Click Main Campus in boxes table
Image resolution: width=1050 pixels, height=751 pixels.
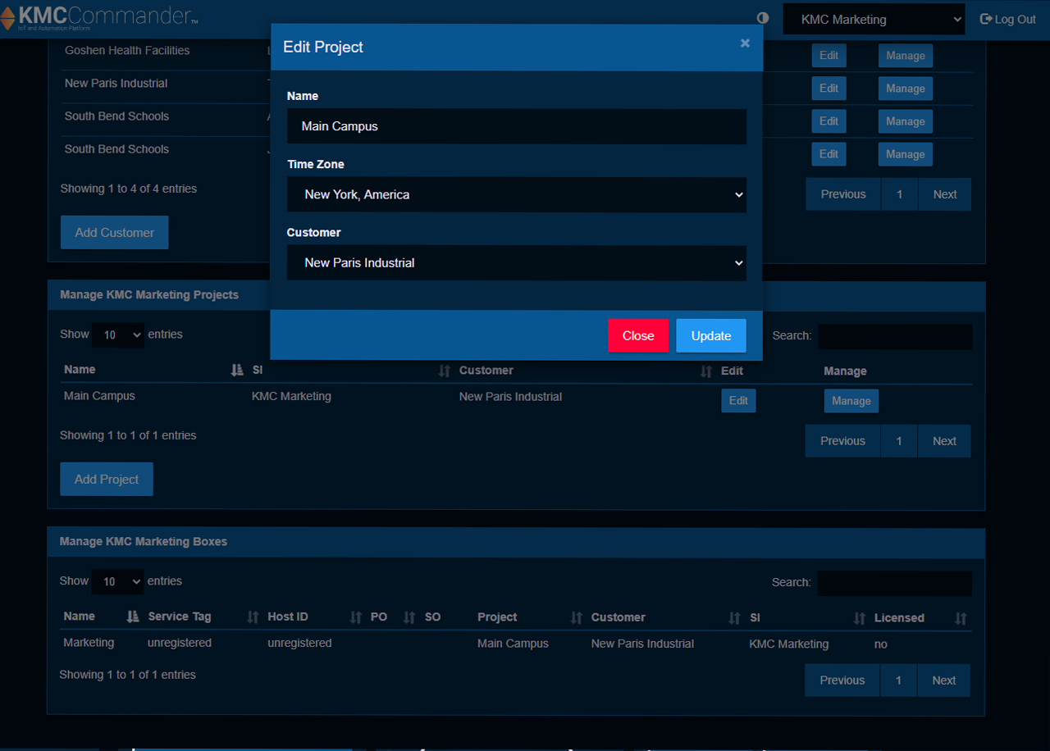513,644
